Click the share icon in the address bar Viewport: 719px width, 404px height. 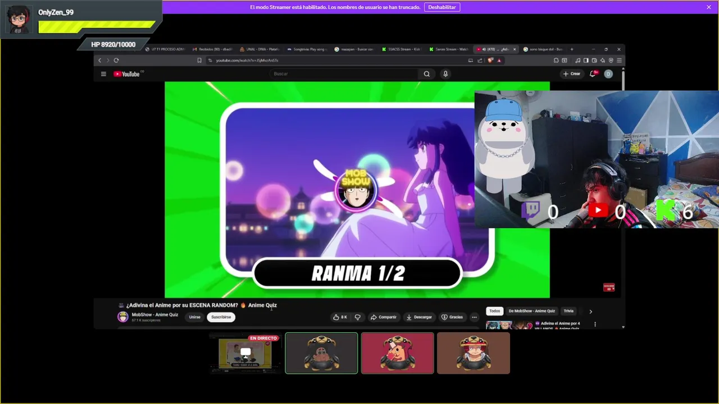480,60
